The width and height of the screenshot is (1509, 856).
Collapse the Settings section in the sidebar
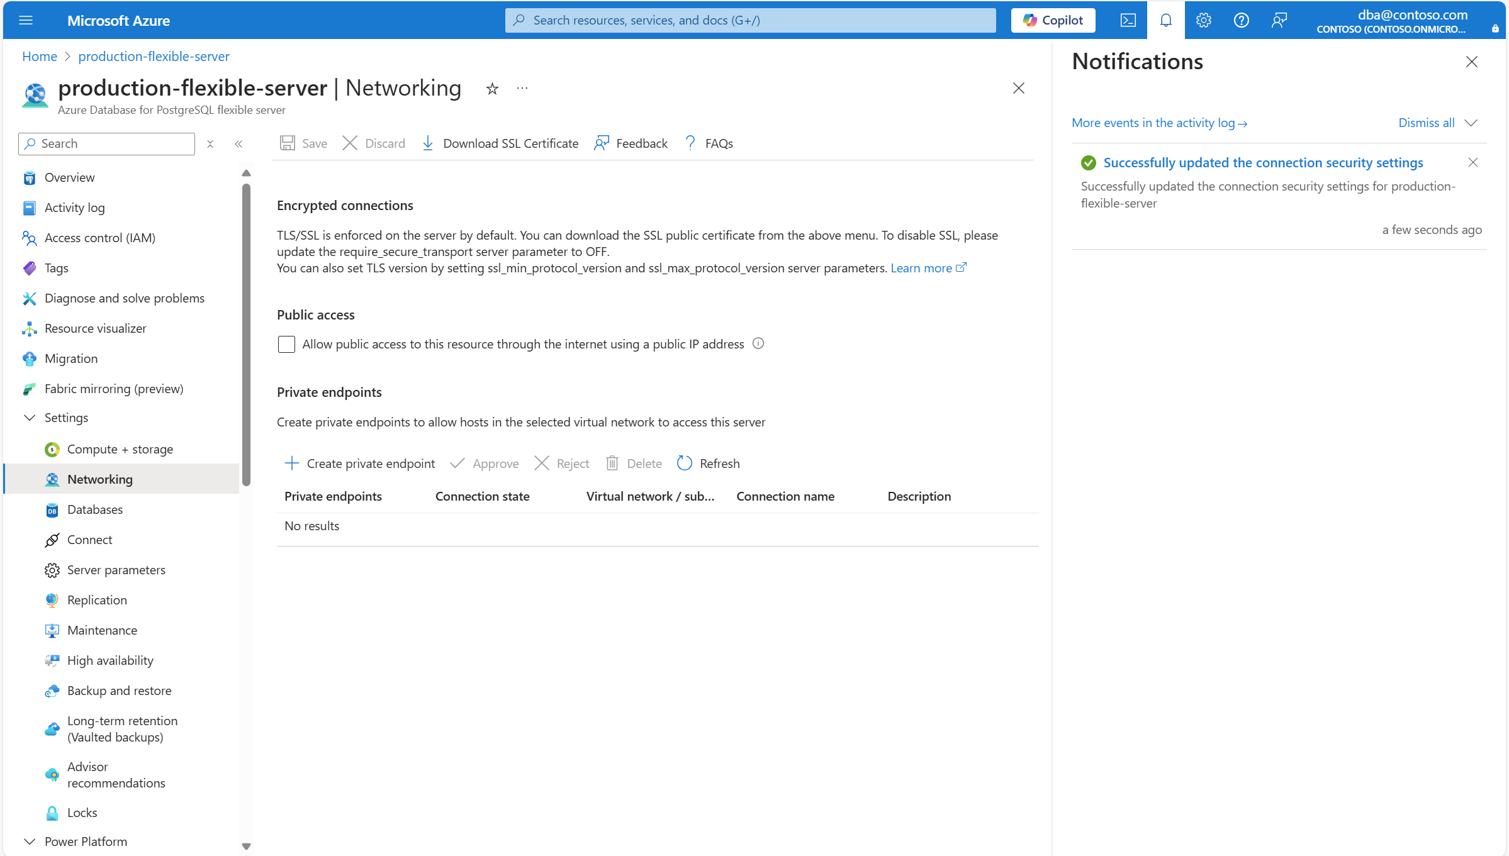tap(30, 417)
